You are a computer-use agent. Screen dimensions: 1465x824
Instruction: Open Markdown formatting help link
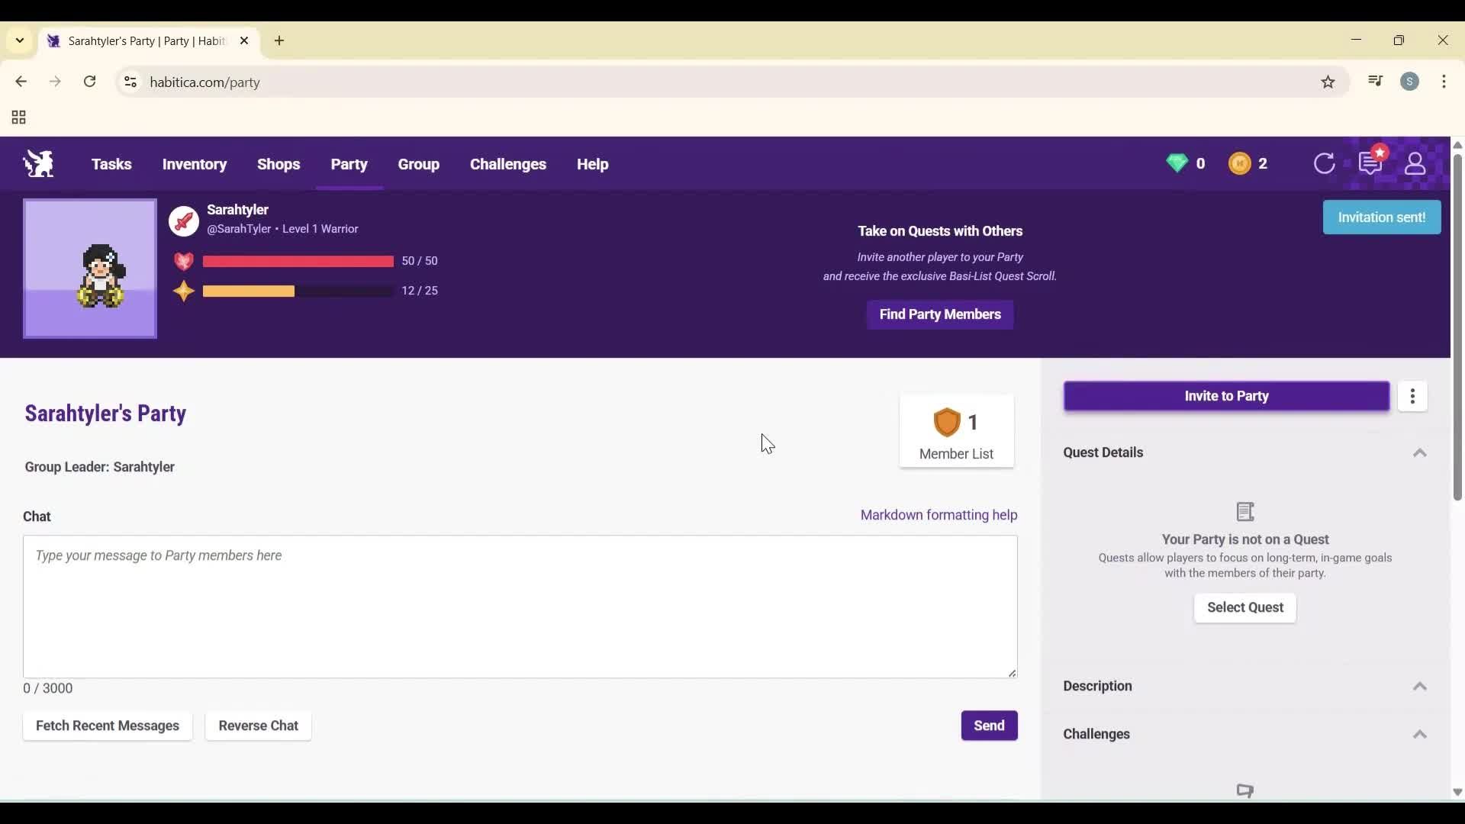pyautogui.click(x=938, y=515)
